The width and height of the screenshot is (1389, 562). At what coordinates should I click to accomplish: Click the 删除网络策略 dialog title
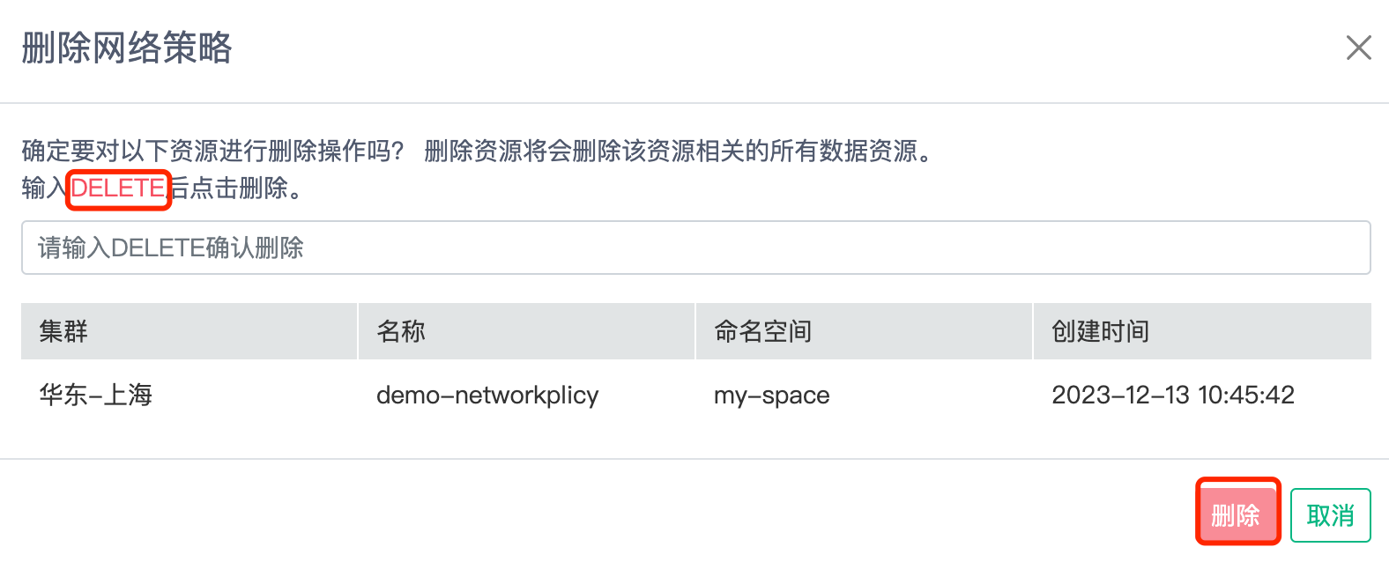[127, 48]
